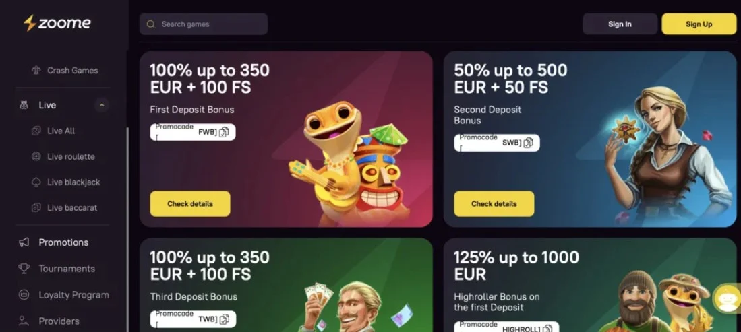Copy the FWB promocode using the copy icon

click(x=224, y=132)
